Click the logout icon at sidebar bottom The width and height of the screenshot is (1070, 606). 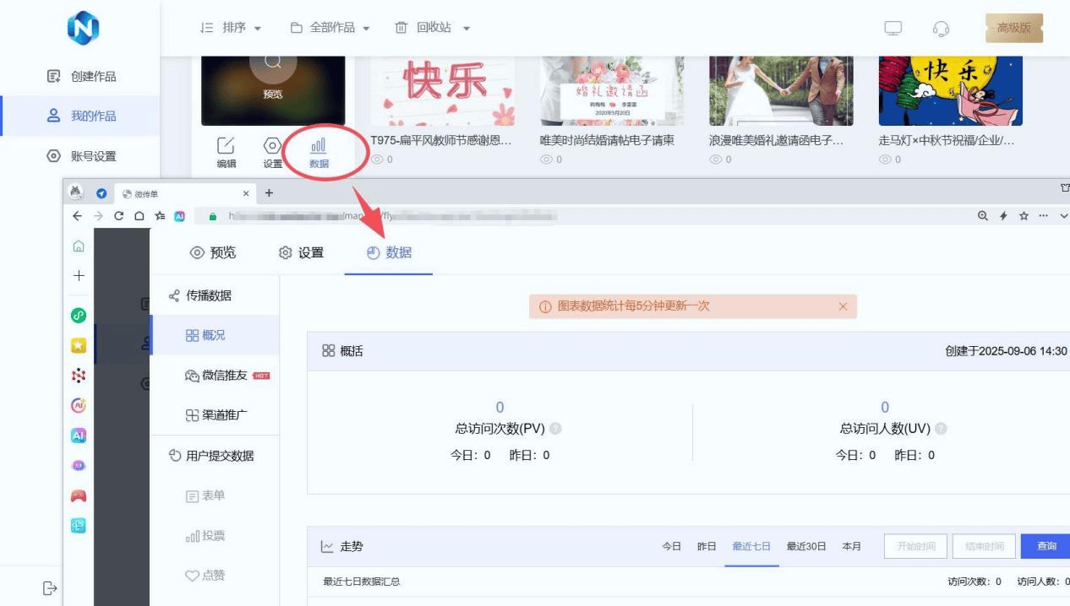tap(50, 587)
